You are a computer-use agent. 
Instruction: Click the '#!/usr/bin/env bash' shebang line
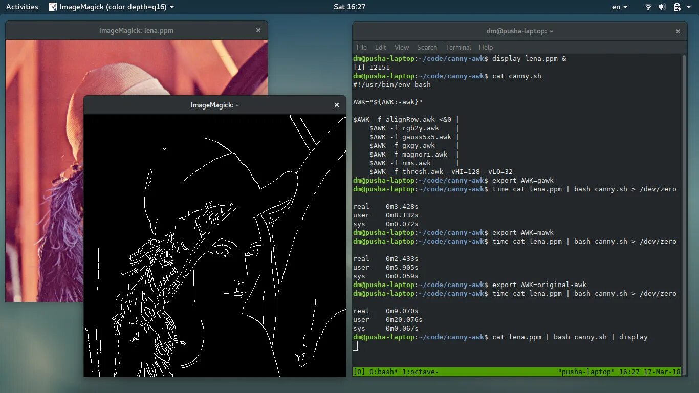(392, 85)
